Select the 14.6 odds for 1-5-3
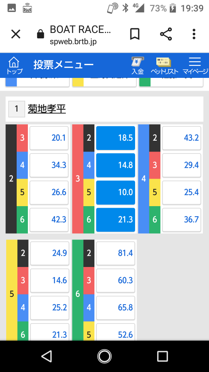Screen dimensions: 209x372 tap(50, 281)
